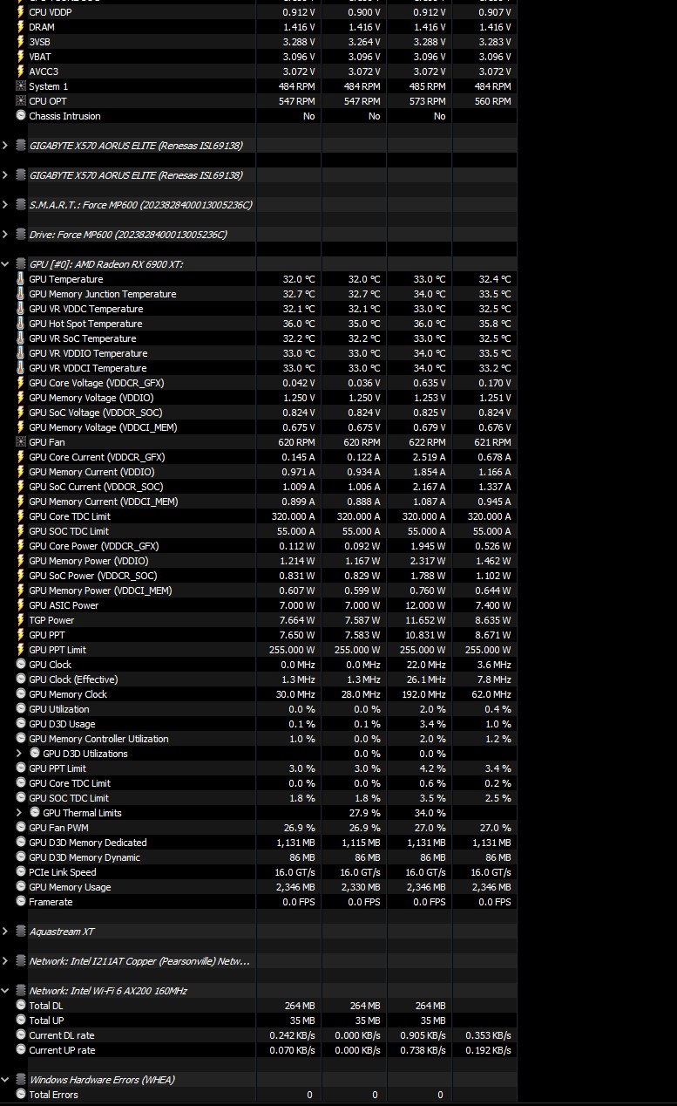Screen dimensions: 677x1106
Task: Click the Chassis Intrusion sensor icon
Action: click(x=21, y=116)
